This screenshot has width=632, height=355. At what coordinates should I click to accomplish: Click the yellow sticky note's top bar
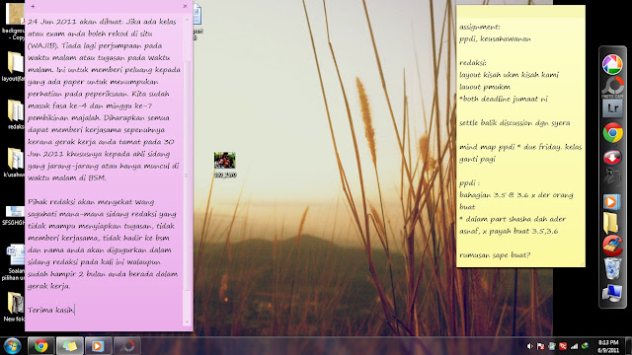[520, 11]
